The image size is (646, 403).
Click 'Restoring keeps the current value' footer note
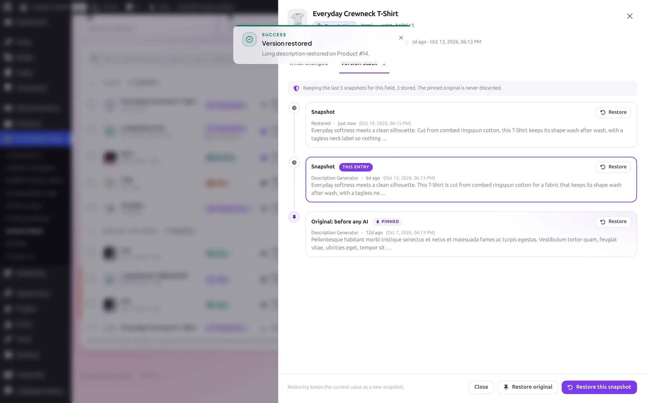[x=346, y=387]
